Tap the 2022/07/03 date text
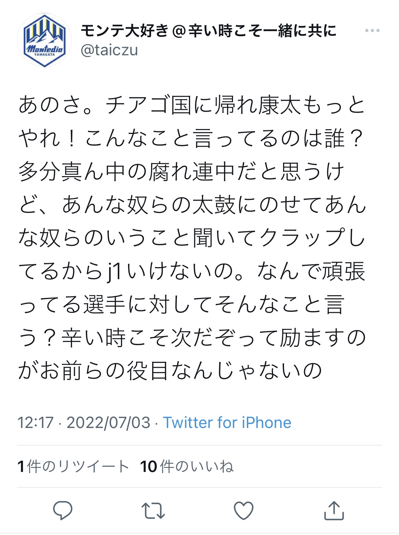Image resolution: width=399 pixels, height=535 pixels. (x=109, y=423)
